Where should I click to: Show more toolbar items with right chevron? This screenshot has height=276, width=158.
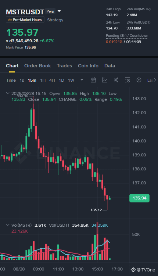[x=155, y=80]
